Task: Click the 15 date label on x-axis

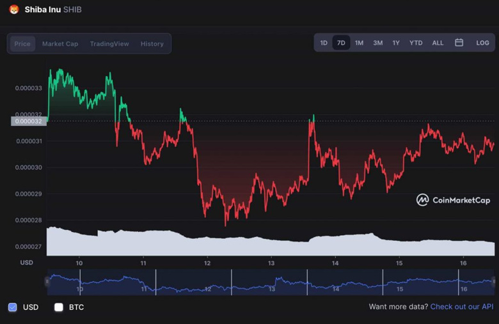Action: coord(399,263)
